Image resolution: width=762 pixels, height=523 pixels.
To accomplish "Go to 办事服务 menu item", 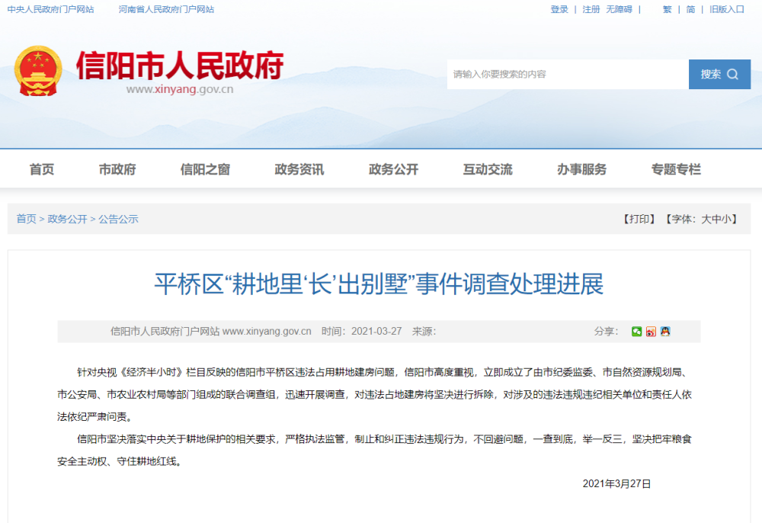I will coord(581,169).
